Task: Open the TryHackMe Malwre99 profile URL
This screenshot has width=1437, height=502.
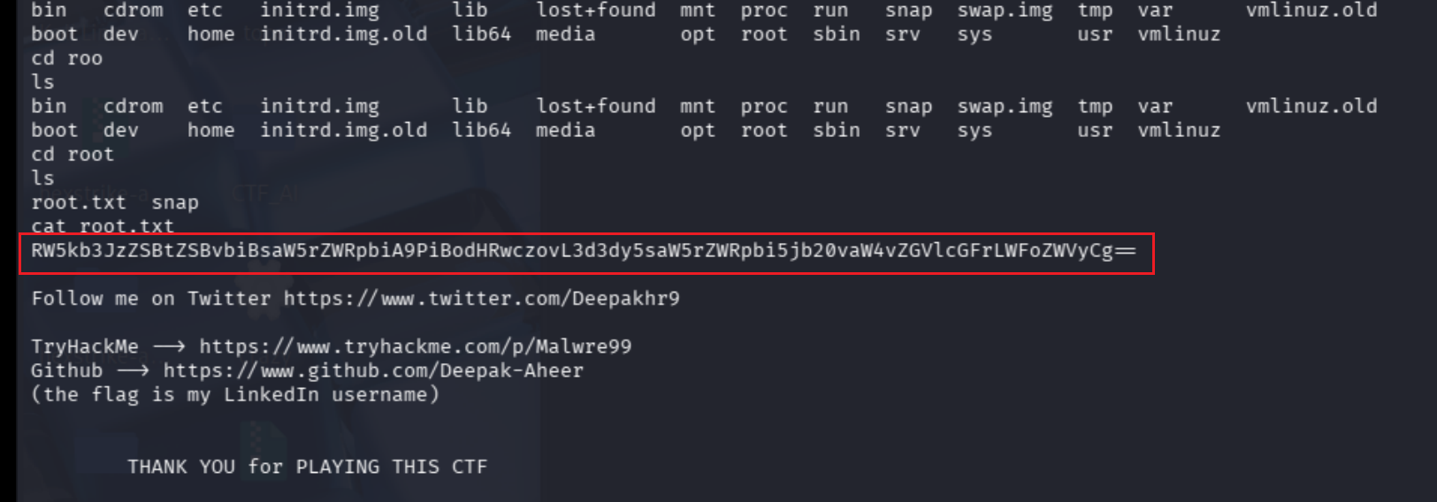Action: [x=415, y=346]
